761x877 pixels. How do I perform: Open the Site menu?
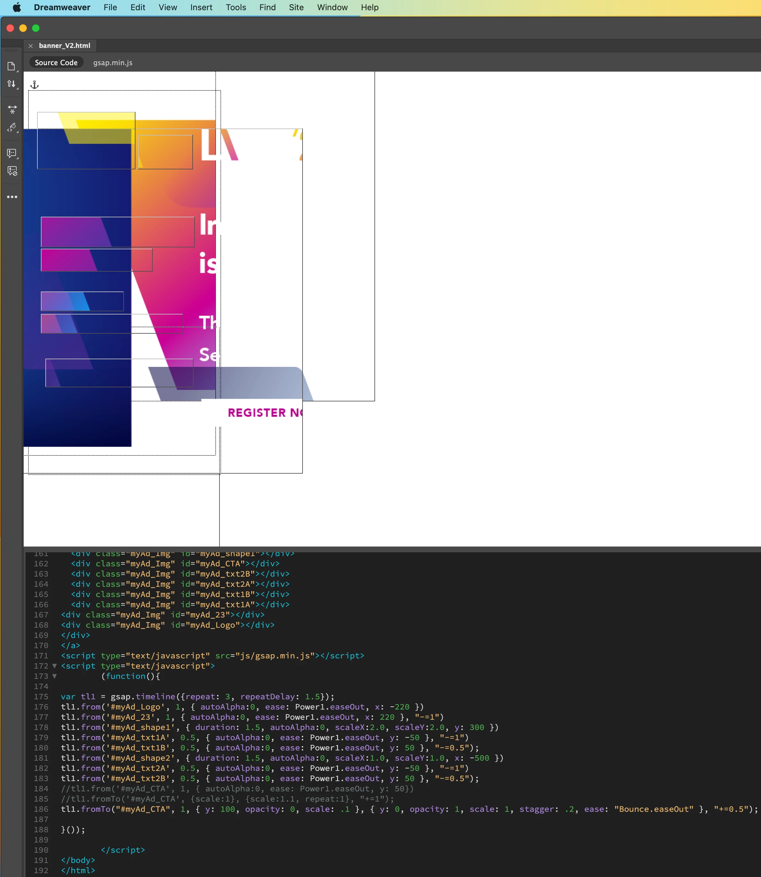[296, 7]
